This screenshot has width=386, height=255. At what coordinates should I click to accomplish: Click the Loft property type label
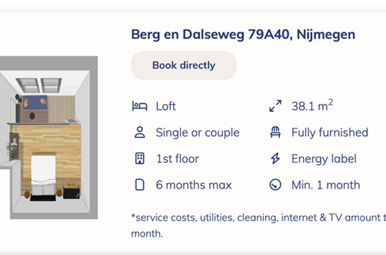click(166, 106)
